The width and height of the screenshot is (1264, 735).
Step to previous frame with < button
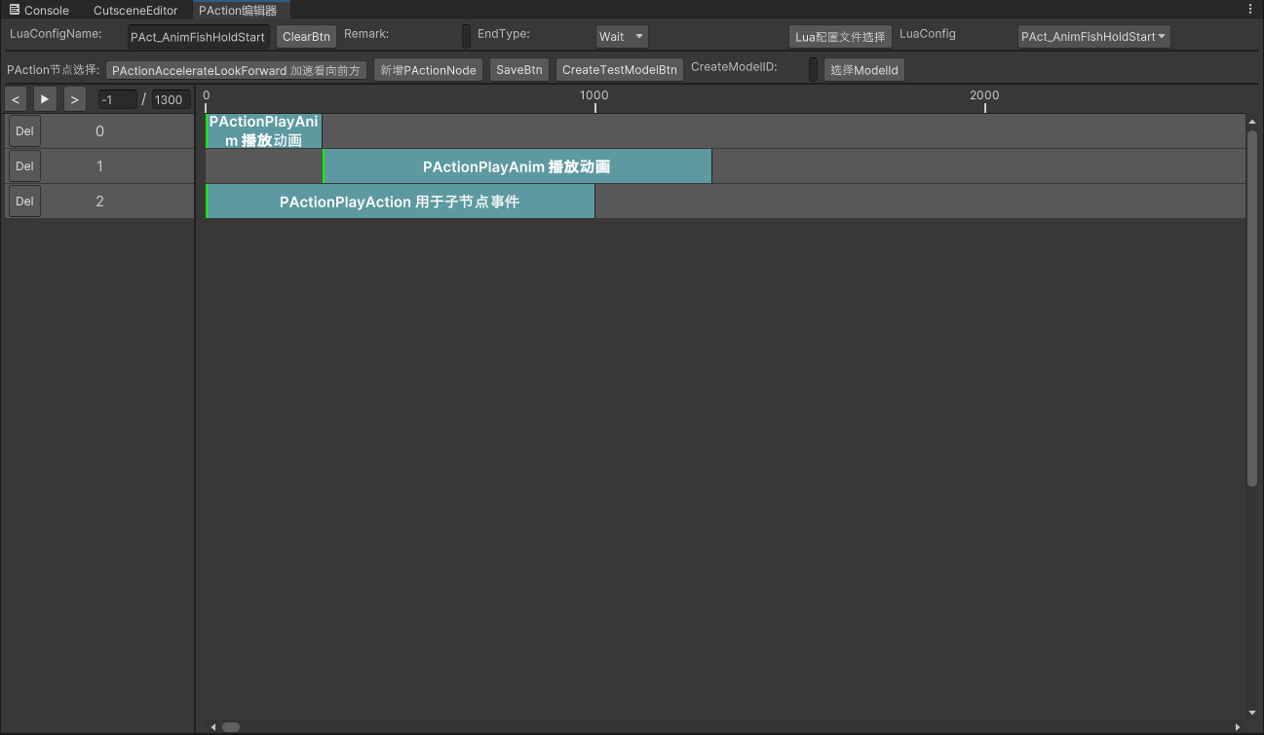tap(16, 99)
